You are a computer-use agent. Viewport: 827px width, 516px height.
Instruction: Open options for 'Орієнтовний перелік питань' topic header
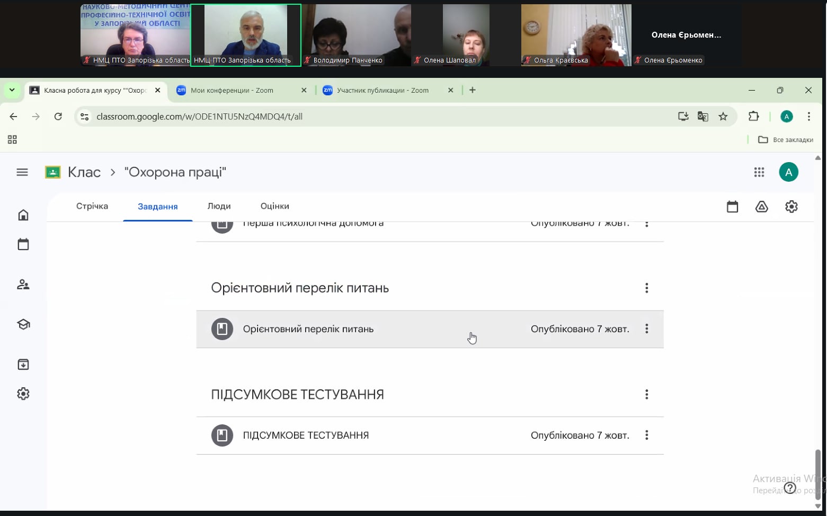[646, 288]
